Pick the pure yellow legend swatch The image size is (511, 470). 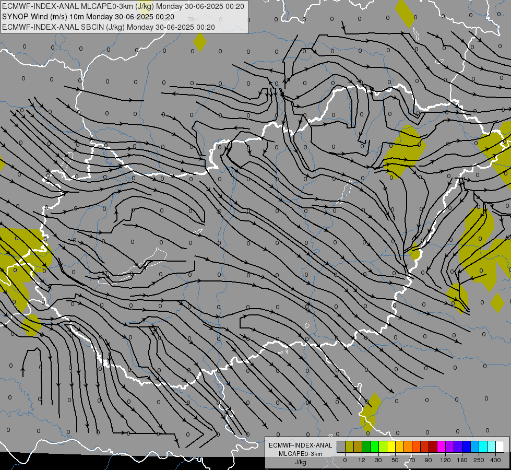(x=391, y=446)
